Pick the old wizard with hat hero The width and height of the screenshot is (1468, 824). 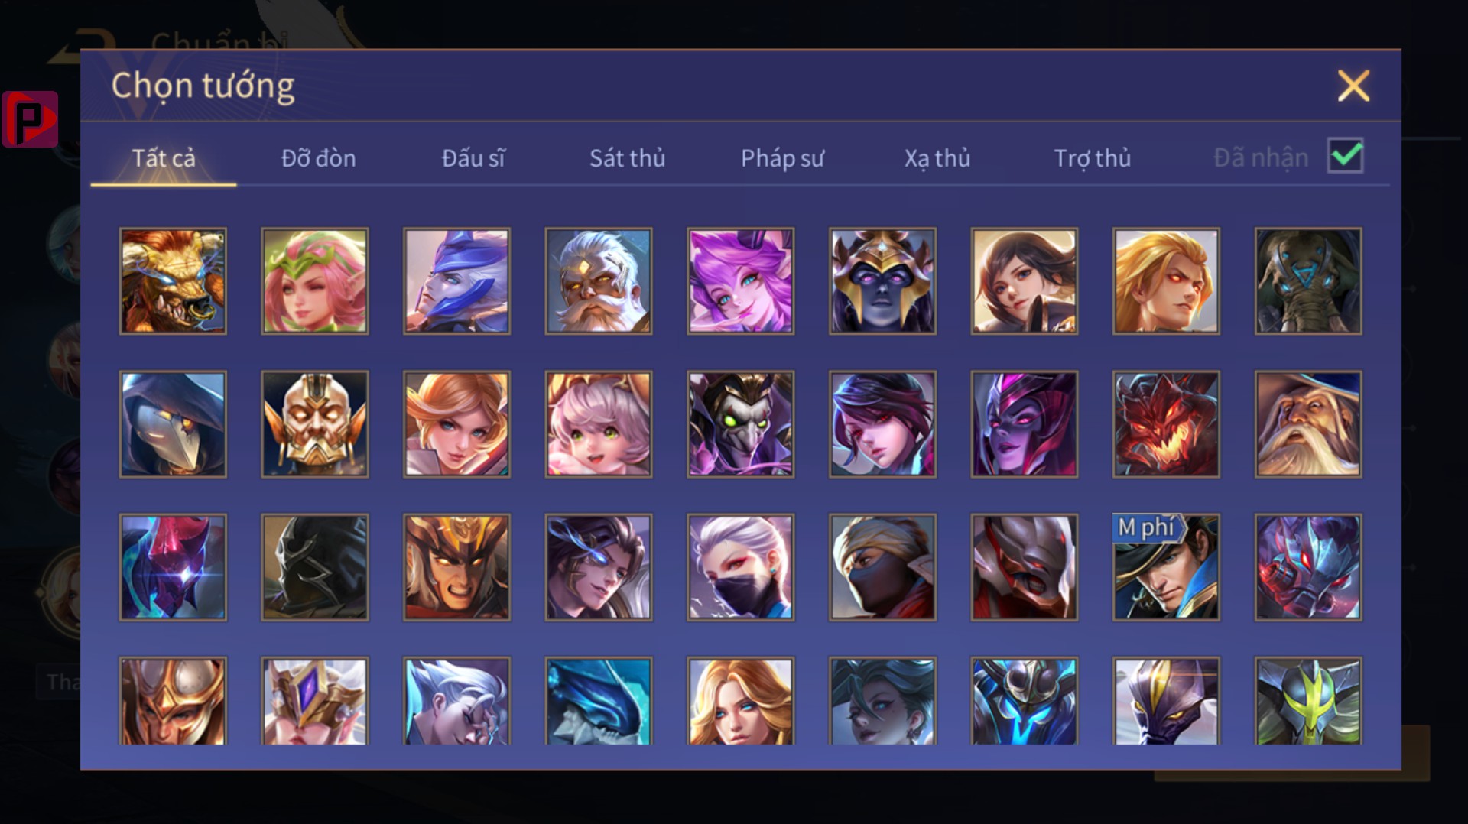[1308, 424]
